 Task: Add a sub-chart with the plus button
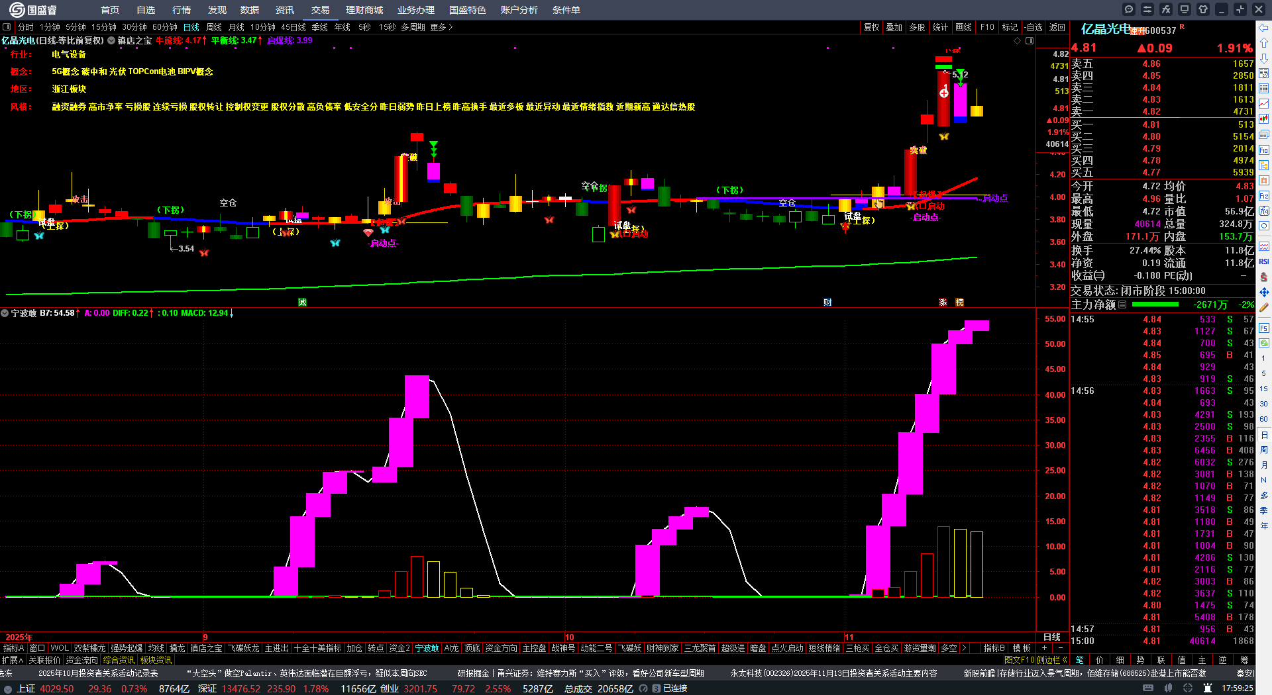click(1045, 648)
